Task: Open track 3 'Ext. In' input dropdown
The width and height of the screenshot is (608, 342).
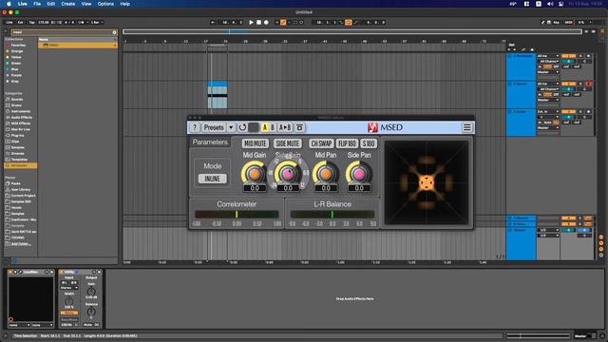Action: (548, 112)
